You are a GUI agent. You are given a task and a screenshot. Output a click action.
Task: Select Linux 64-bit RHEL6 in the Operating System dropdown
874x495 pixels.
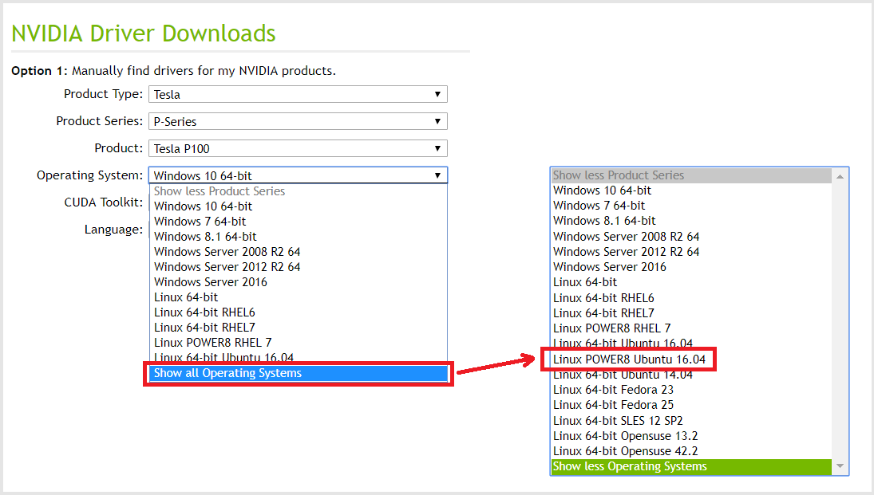tap(299, 312)
